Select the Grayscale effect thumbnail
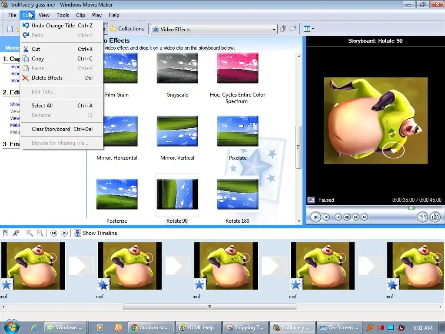This screenshot has height=334, width=445. (x=177, y=68)
